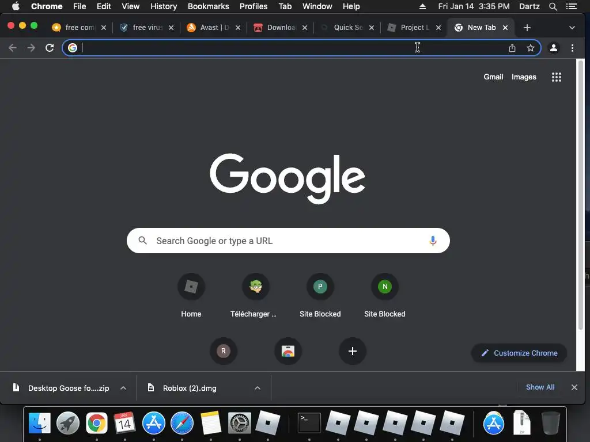Image resolution: width=590 pixels, height=442 pixels.
Task: Click the page vertical scrollbar
Action: coord(581,196)
